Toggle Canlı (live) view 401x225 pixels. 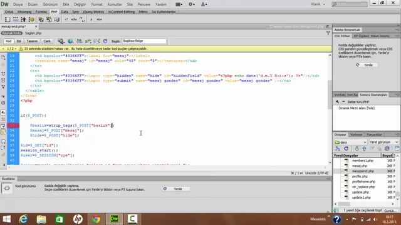(47, 41)
